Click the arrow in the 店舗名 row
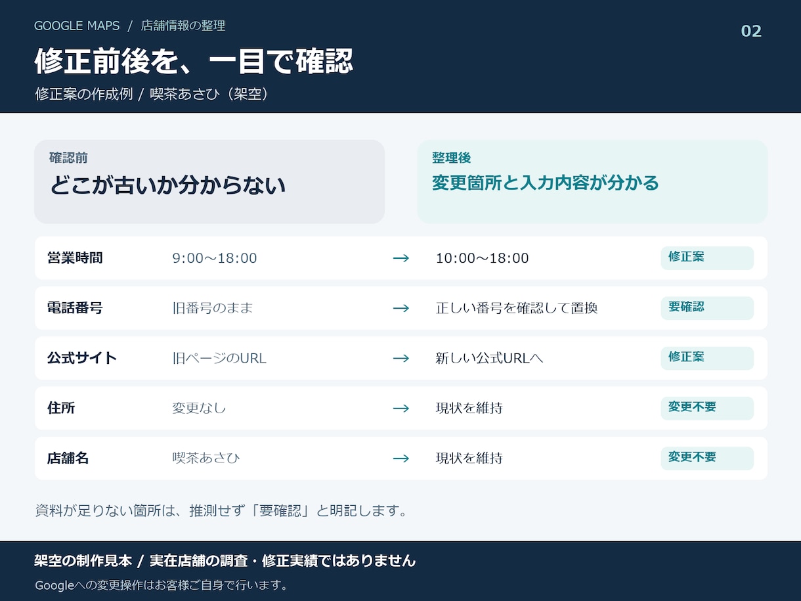801x601 pixels. point(401,458)
